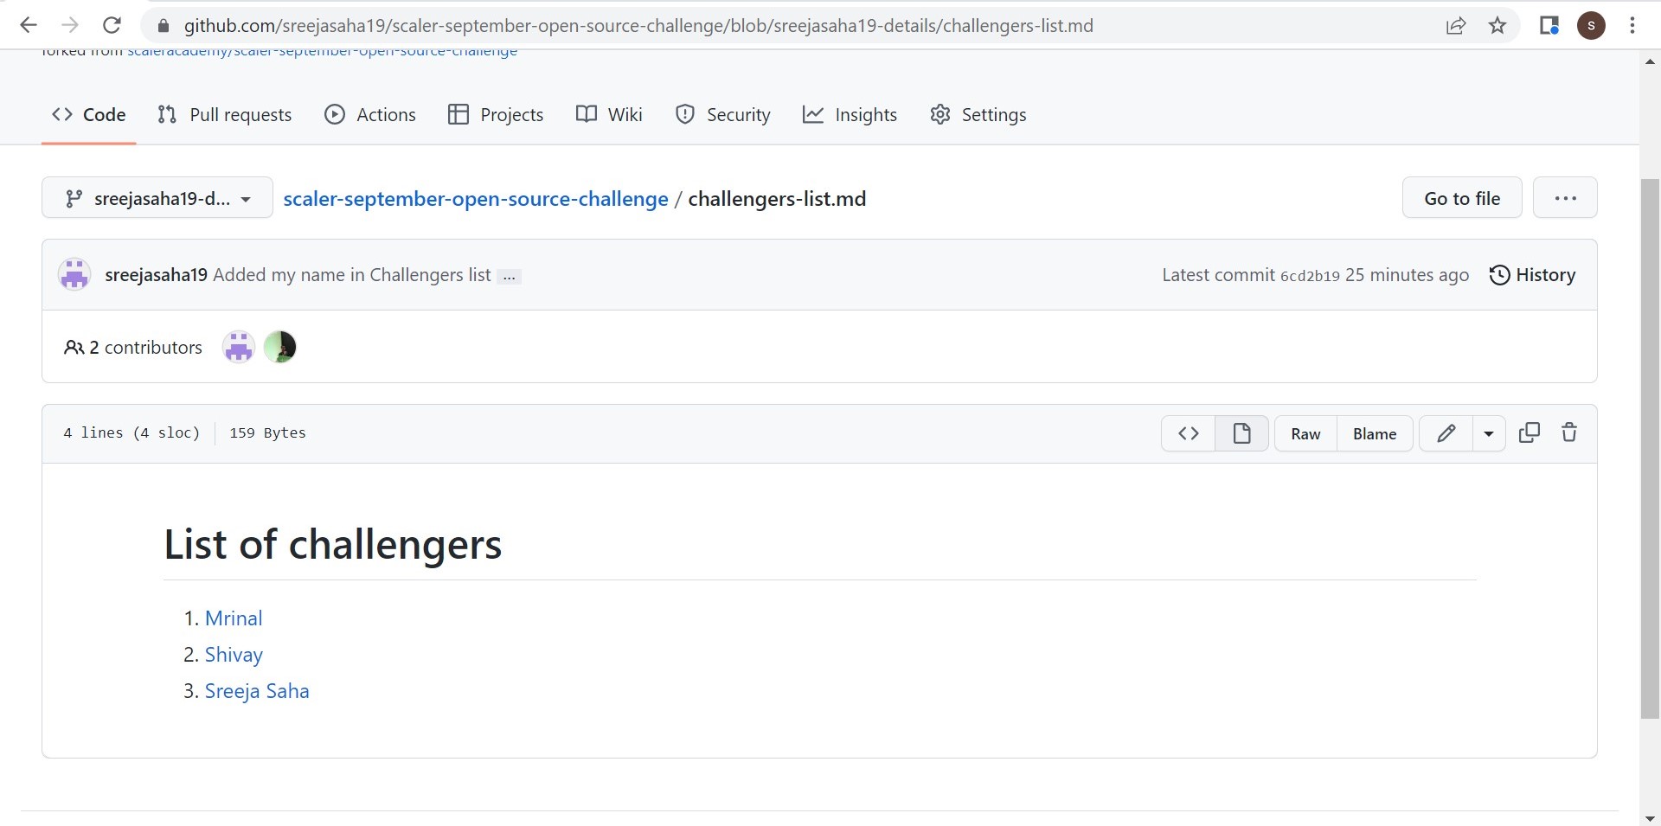1661x826 pixels.
Task: Open the Insights tab
Action: coord(850,115)
